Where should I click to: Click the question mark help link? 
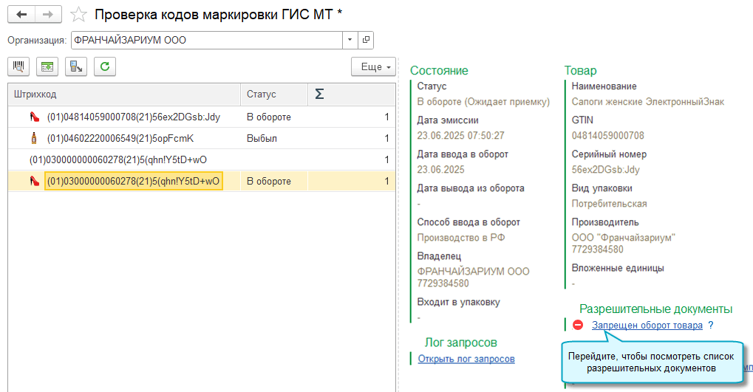(710, 325)
